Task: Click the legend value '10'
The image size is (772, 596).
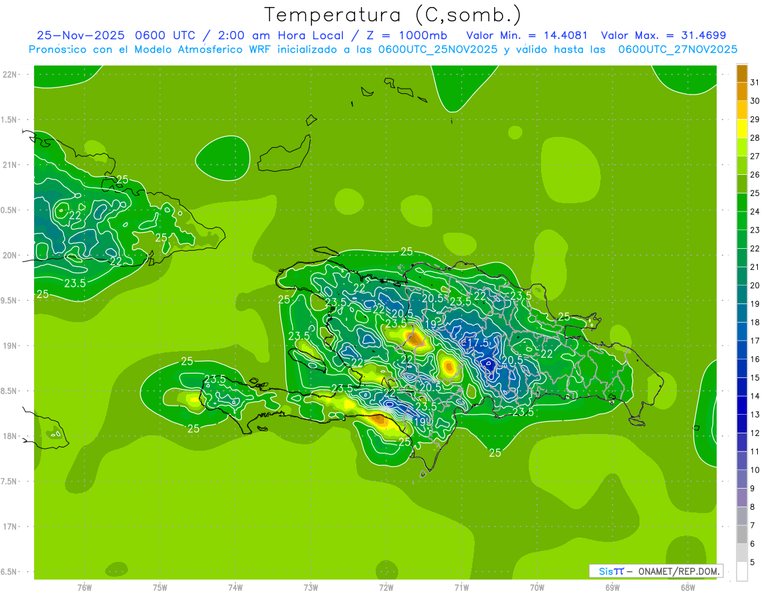Action: point(755,470)
